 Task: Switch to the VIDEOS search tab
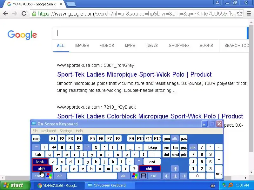click(x=107, y=45)
